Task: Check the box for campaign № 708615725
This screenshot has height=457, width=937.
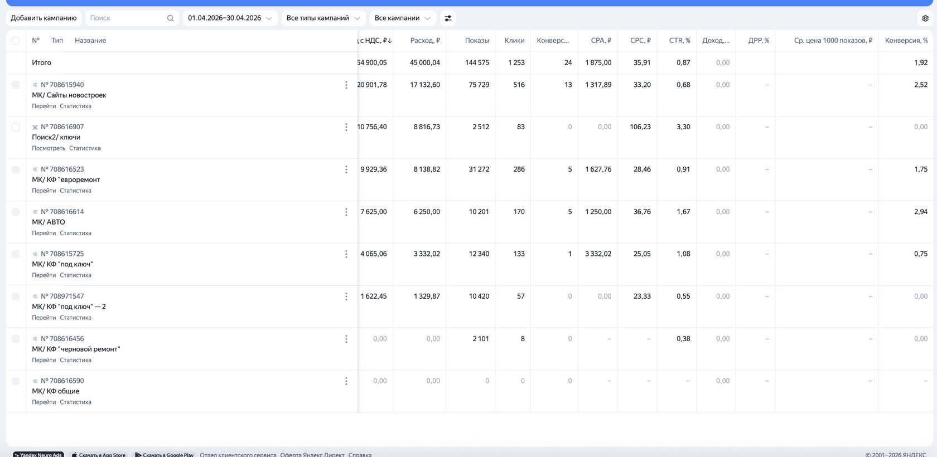Action: click(16, 254)
